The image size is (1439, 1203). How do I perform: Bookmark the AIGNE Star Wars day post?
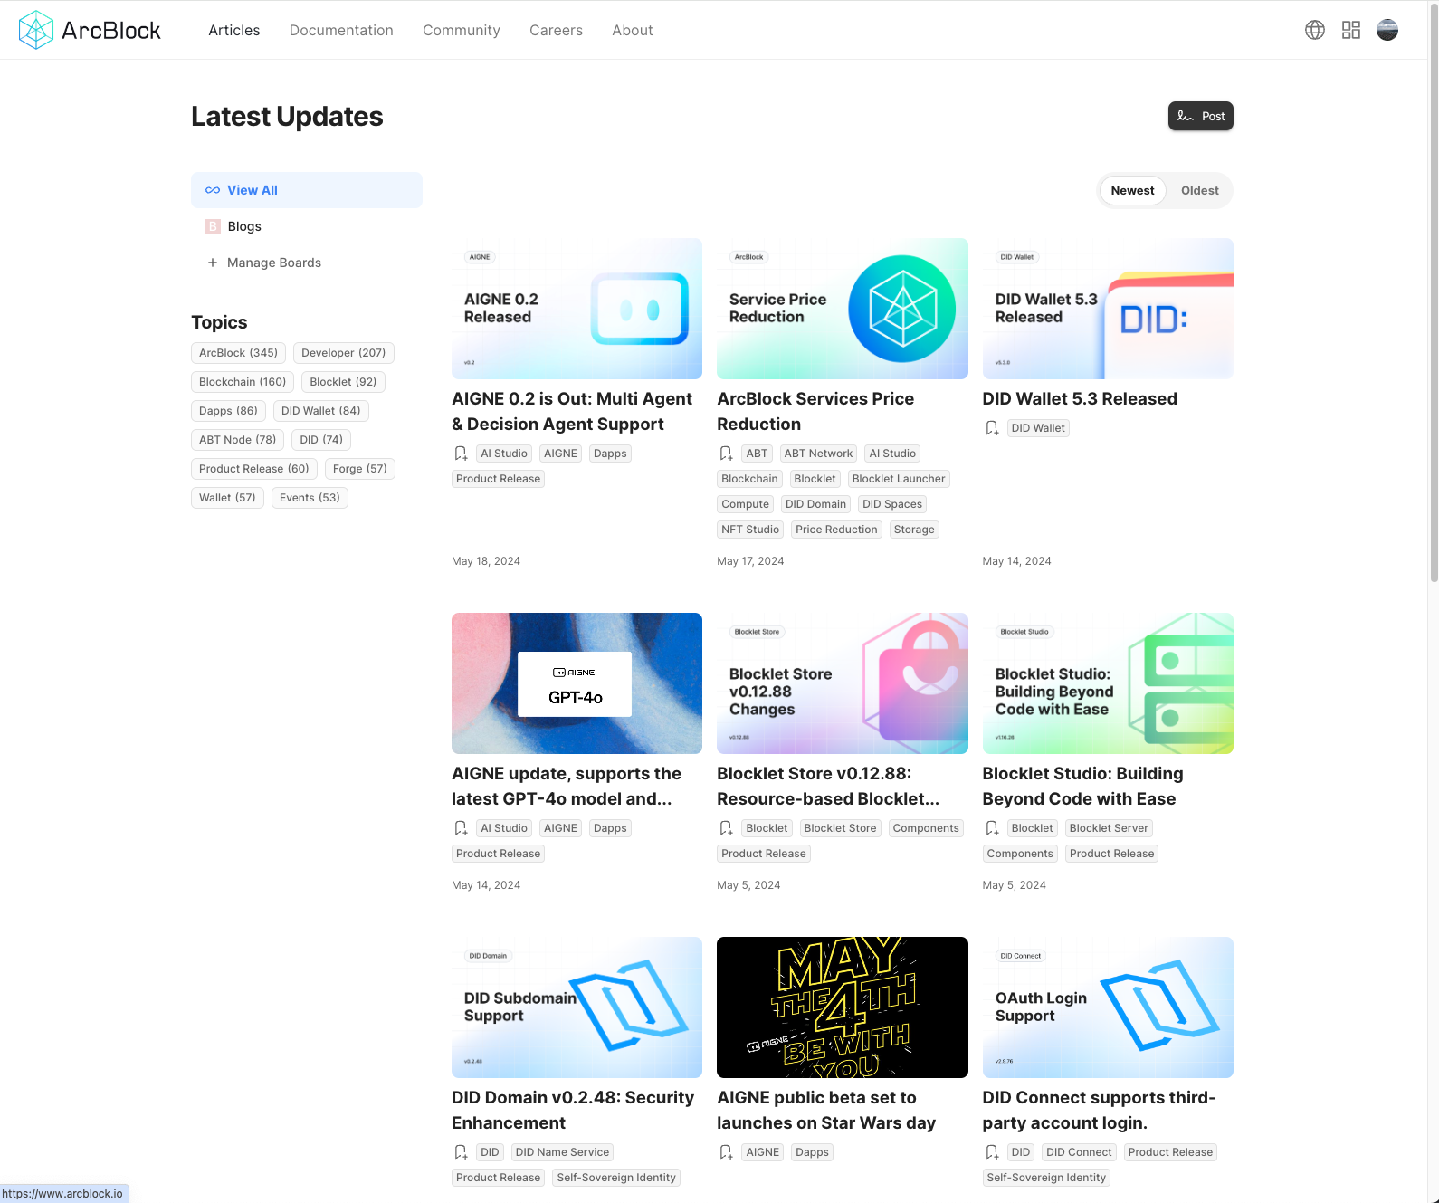(726, 1152)
